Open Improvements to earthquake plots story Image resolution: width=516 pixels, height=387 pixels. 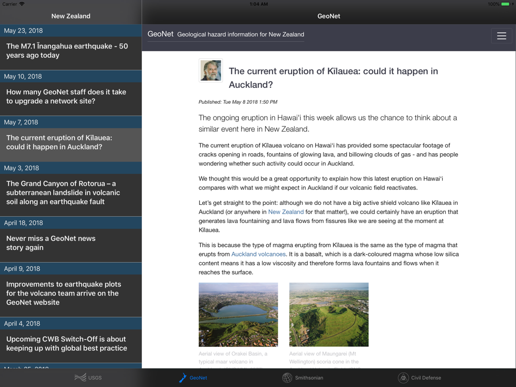(x=71, y=296)
